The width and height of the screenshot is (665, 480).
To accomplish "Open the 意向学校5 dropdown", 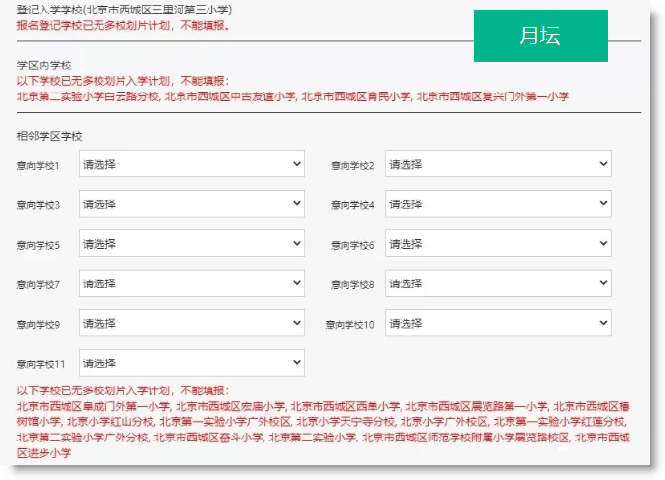I will pyautogui.click(x=192, y=244).
